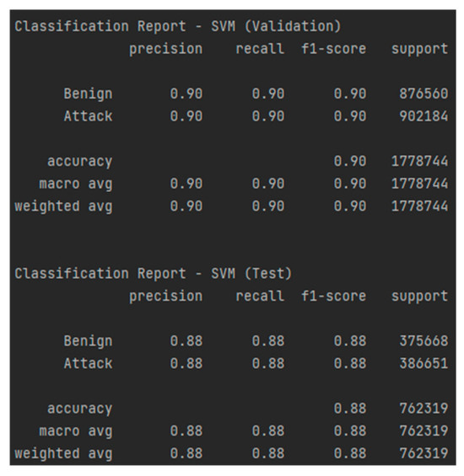
Task: Select test Benign support value 375668
Action: click(424, 341)
